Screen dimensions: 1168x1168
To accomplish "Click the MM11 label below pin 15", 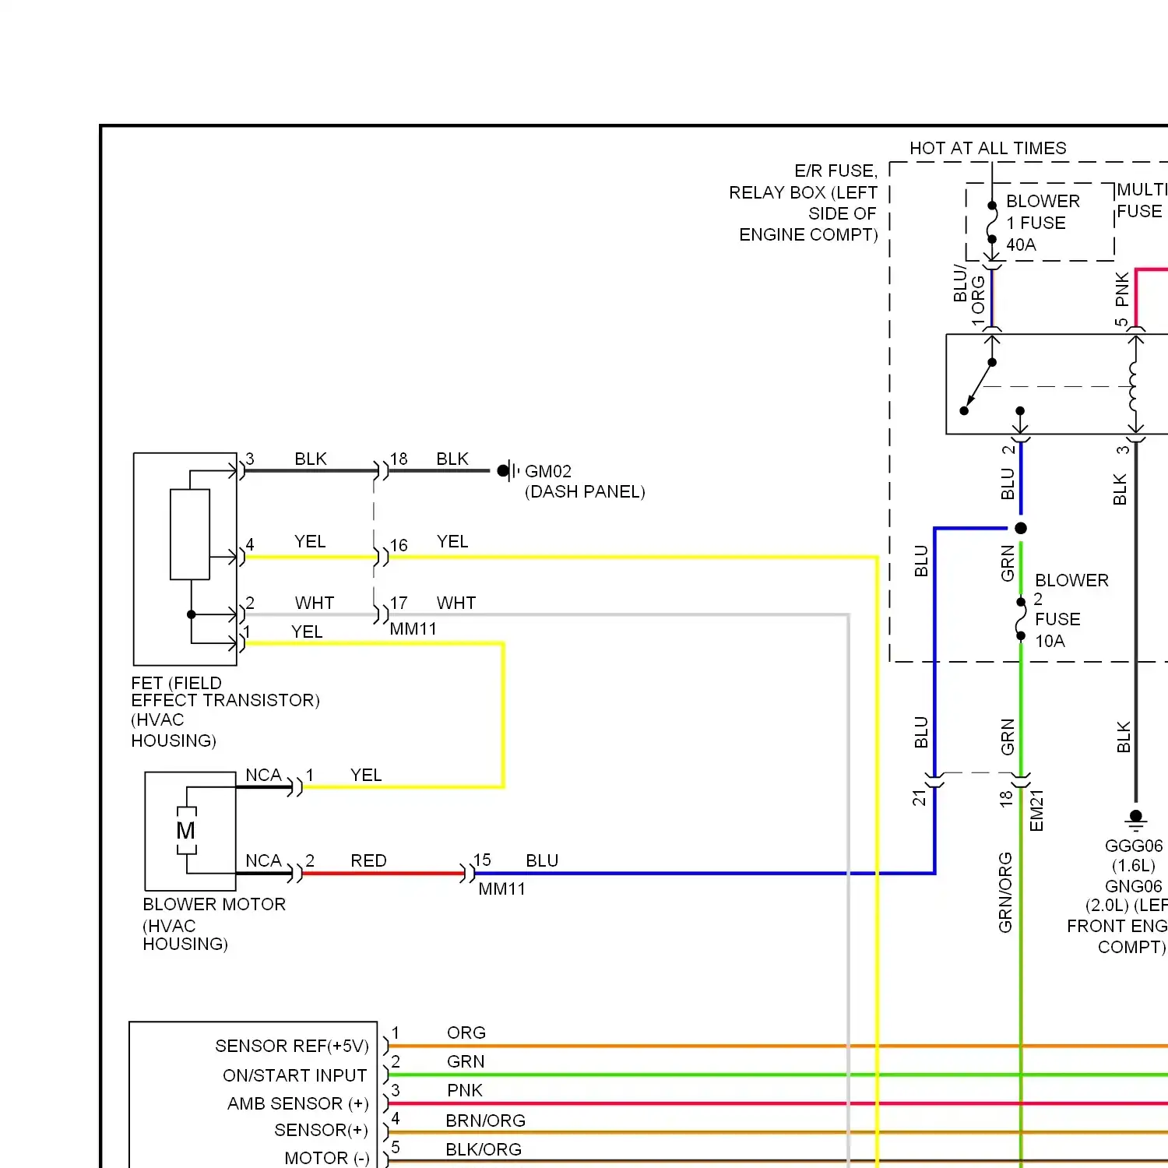I will 501,889.
